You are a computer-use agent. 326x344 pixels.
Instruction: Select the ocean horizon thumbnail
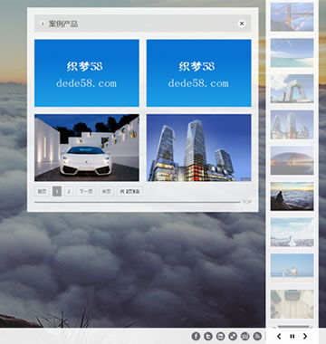(x=292, y=268)
